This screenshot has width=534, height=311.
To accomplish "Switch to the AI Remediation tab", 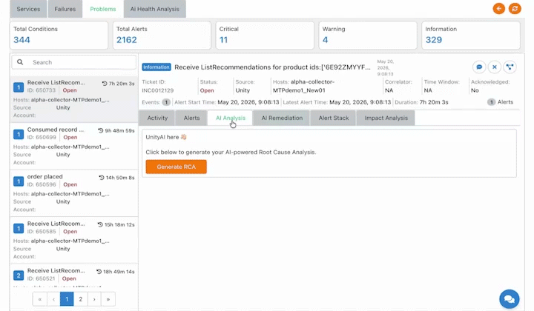I will (x=282, y=118).
